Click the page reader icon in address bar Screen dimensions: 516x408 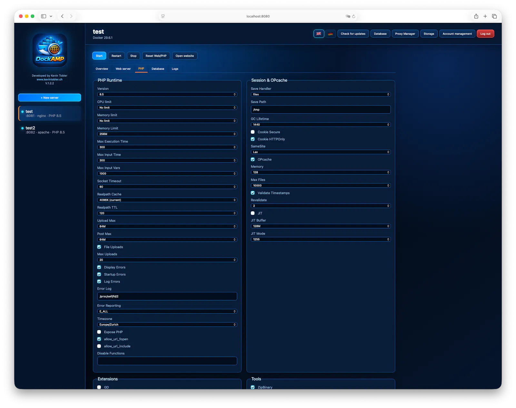163,16
